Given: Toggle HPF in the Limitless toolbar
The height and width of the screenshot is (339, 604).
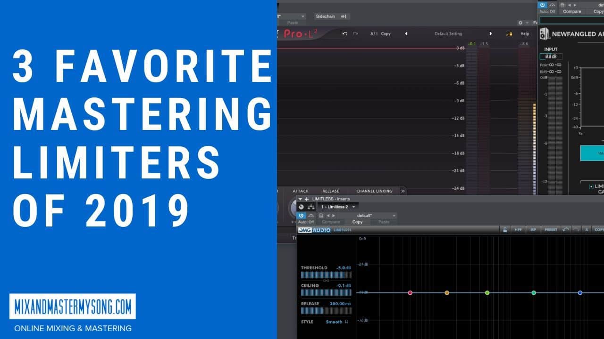Looking at the screenshot, I should pos(518,230).
